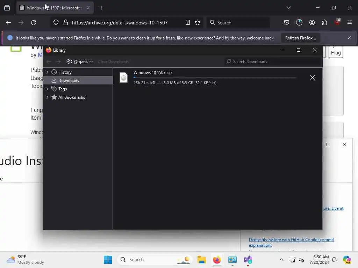Screen dimensions: 358x268
Task: Go back in Firefox navigation
Action: point(8,23)
